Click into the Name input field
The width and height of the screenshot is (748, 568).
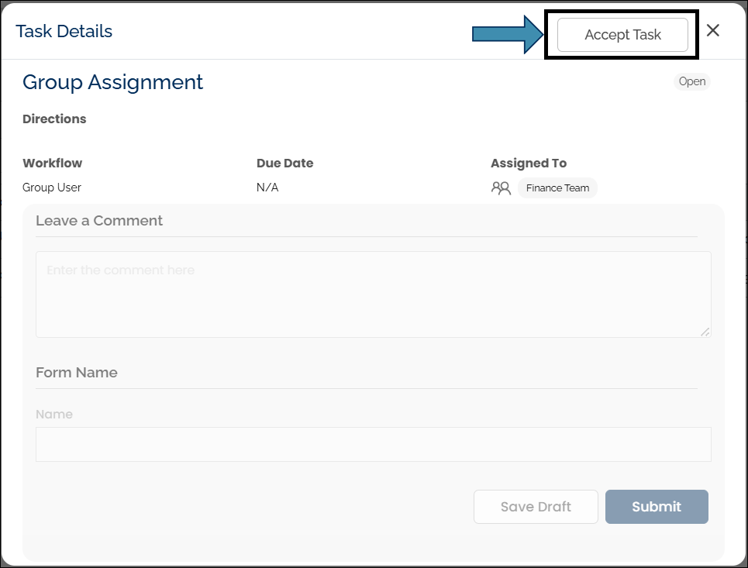pos(373,444)
